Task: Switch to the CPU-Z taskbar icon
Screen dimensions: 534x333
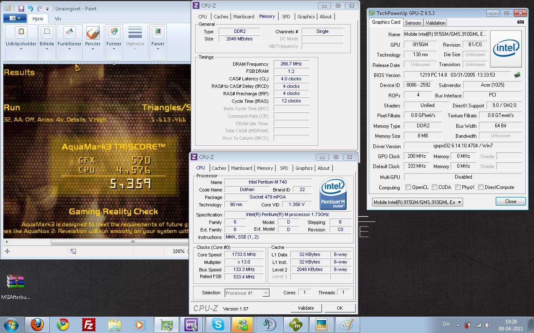Action: [191, 325]
